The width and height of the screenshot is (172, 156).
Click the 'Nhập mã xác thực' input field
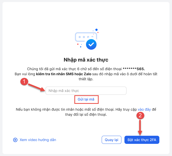(x=86, y=91)
